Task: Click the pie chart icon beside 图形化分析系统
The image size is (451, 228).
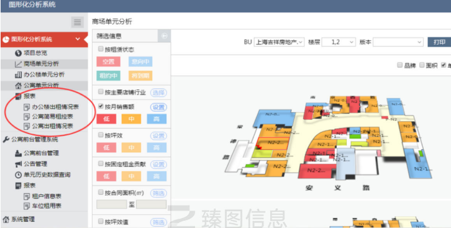Action: pyautogui.click(x=6, y=39)
